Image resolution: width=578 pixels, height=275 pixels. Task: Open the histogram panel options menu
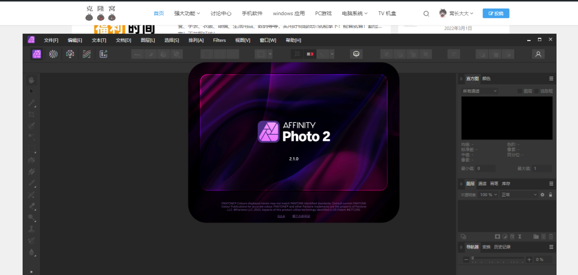click(551, 78)
